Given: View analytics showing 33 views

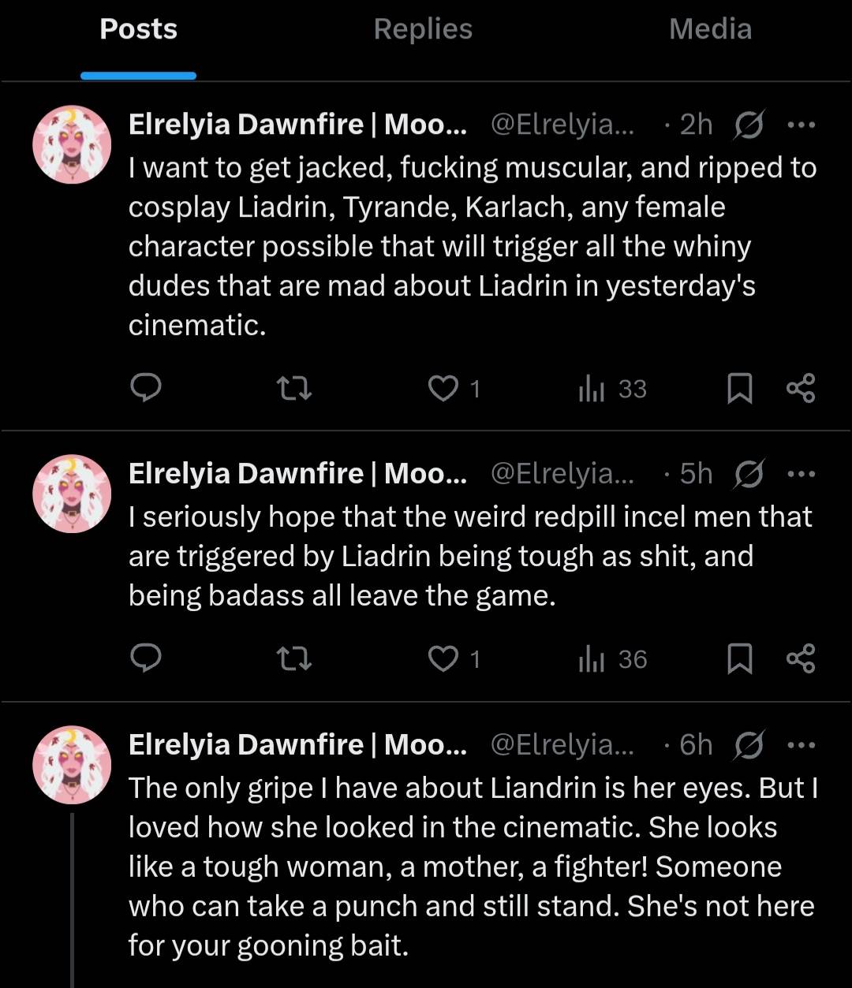Looking at the screenshot, I should [612, 388].
